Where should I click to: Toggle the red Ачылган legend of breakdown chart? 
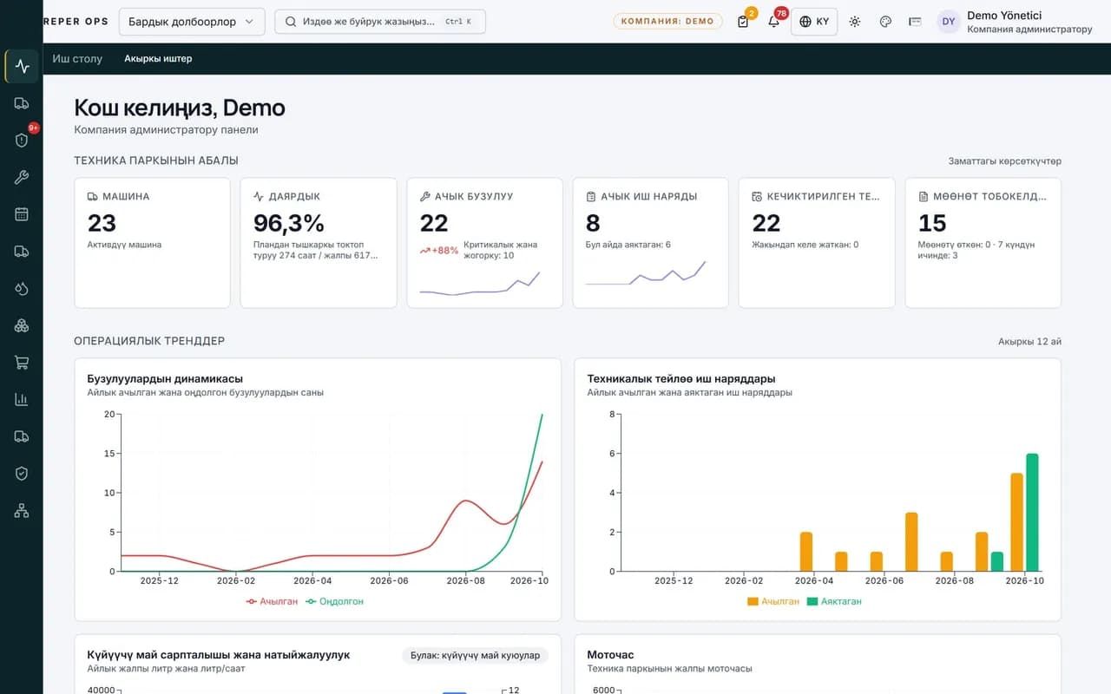tap(272, 601)
